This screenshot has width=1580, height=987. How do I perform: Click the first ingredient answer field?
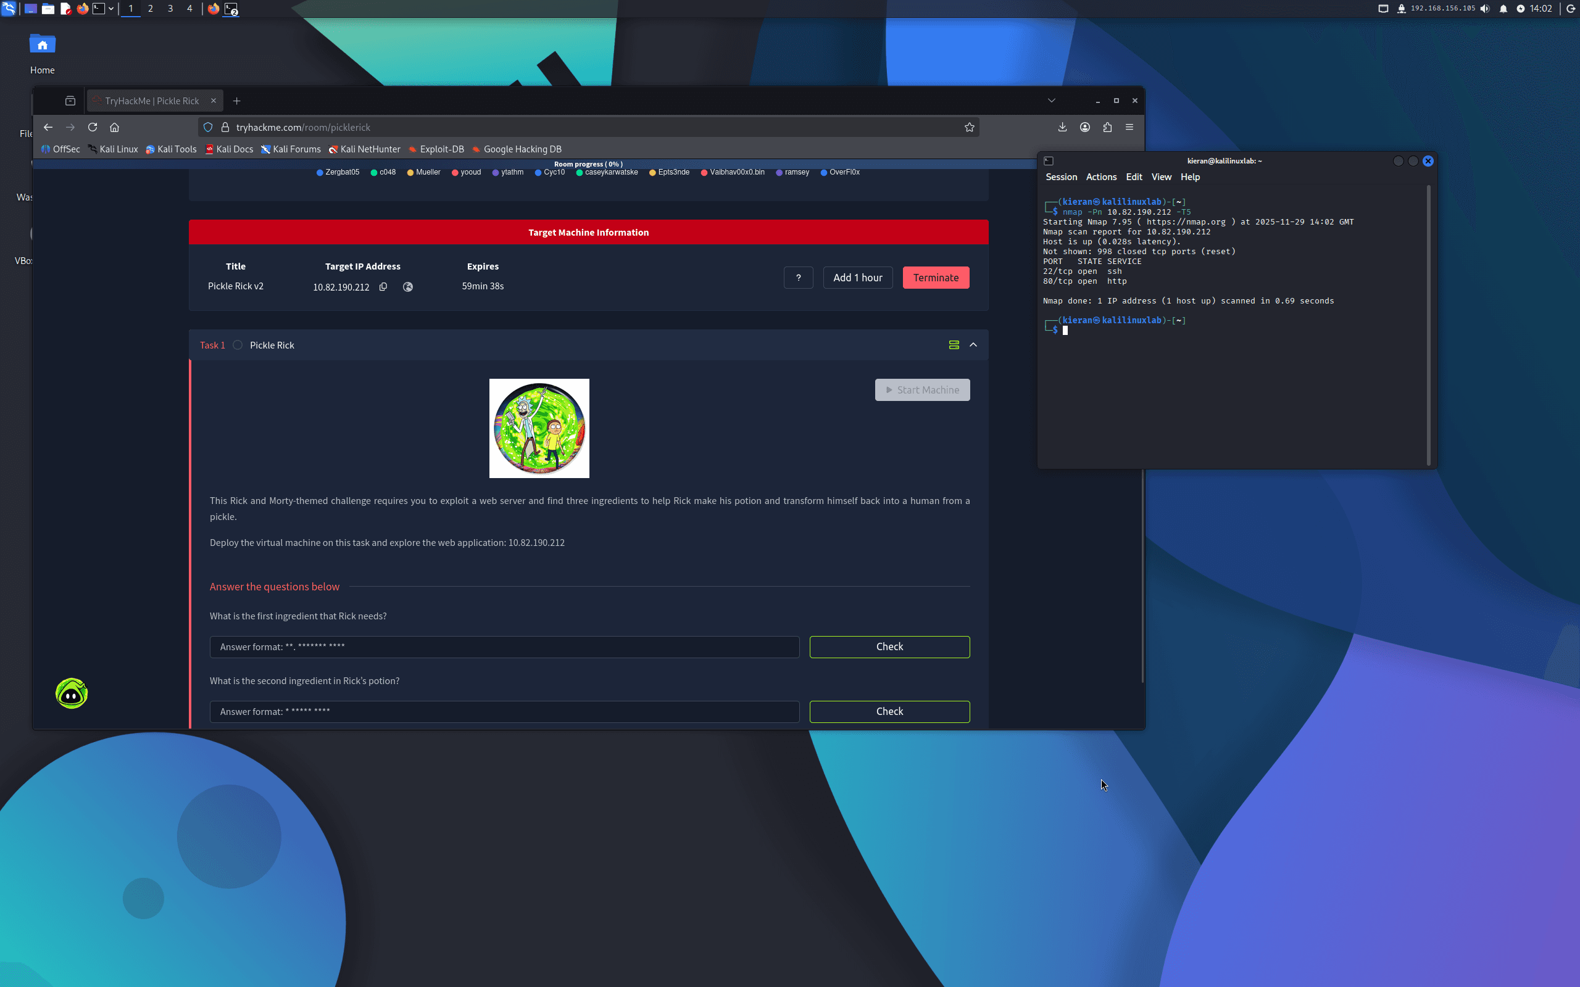[504, 647]
